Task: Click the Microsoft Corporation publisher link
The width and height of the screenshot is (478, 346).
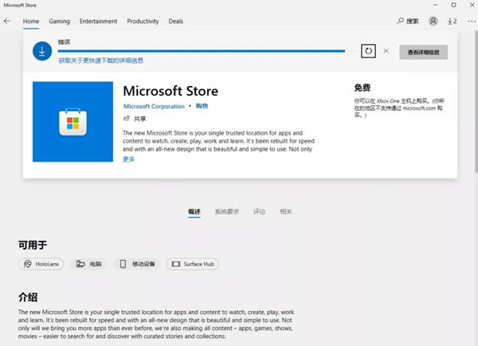Action: 154,106
